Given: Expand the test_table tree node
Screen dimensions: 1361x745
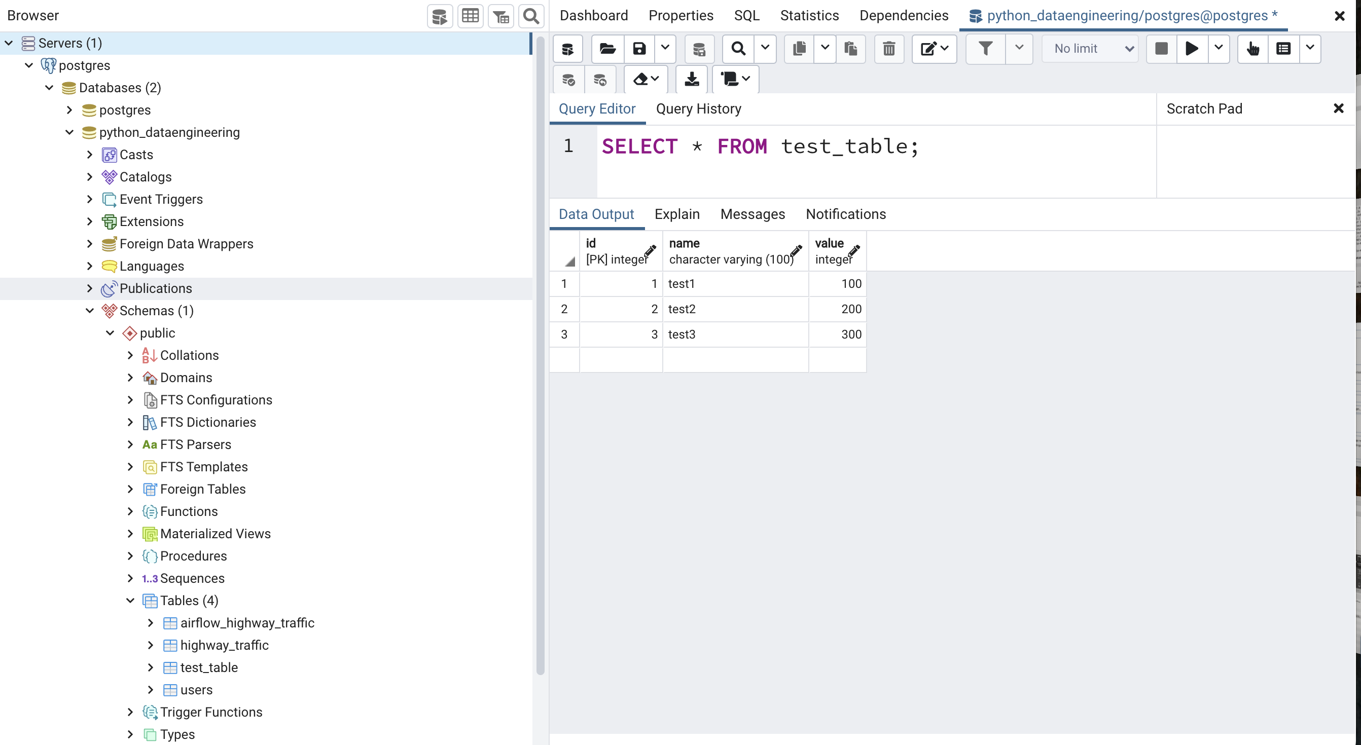Looking at the screenshot, I should [151, 667].
